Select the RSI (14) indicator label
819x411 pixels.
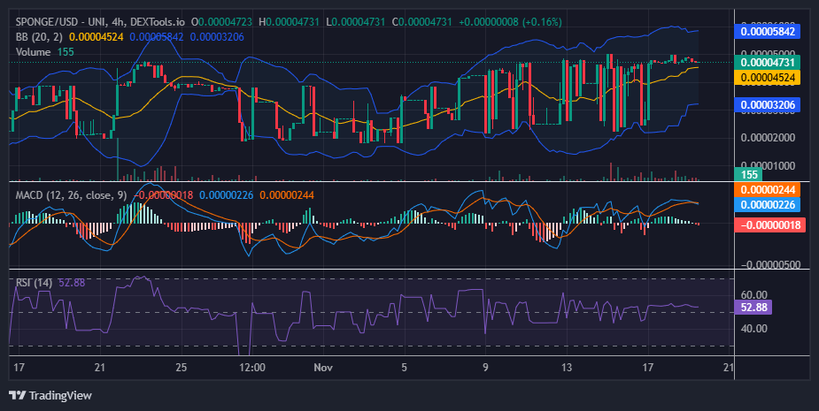34,282
